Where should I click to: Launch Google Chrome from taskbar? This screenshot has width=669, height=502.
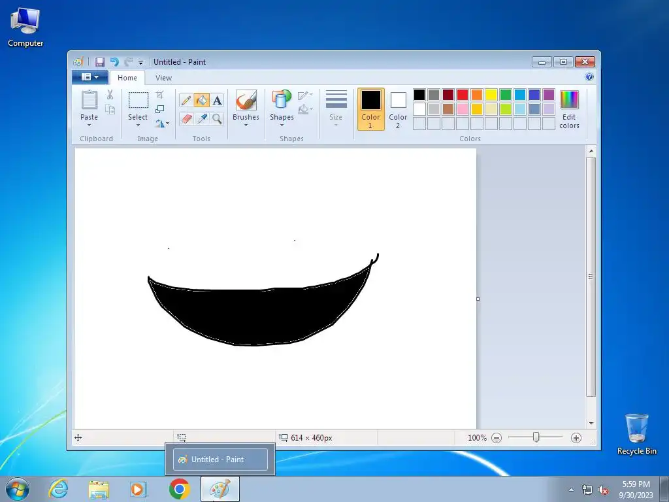click(x=179, y=489)
